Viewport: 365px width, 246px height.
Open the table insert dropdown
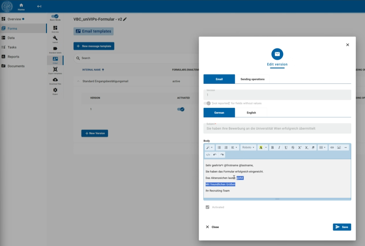pos(322,147)
